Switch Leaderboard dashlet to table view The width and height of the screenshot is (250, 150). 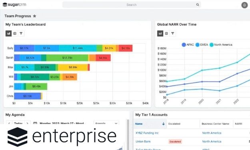click(15, 34)
